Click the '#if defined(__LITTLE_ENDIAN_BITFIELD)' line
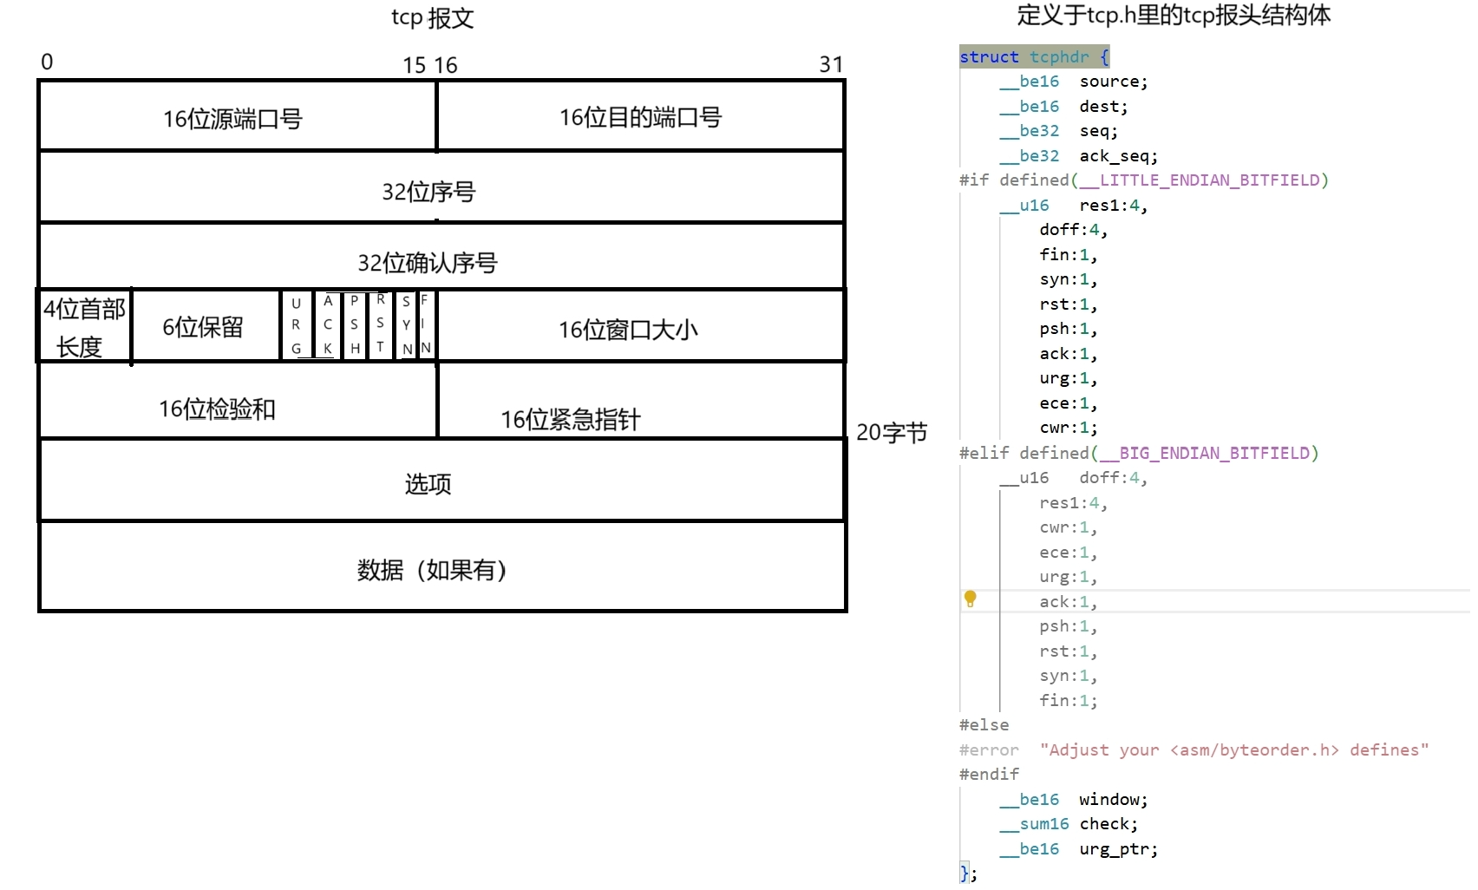Viewport: 1478px width, 890px height. 1144,180
